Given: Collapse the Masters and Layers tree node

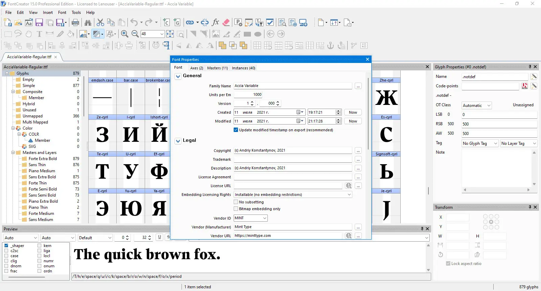Looking at the screenshot, I should point(13,153).
